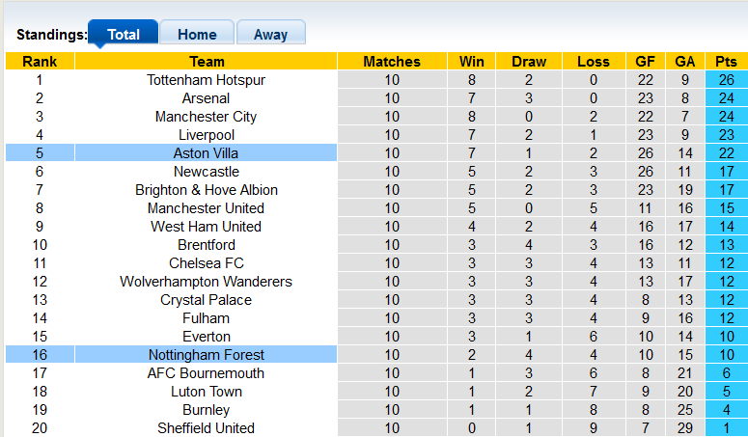Open Liverpool team page
The height and width of the screenshot is (437, 748).
pyautogui.click(x=206, y=135)
